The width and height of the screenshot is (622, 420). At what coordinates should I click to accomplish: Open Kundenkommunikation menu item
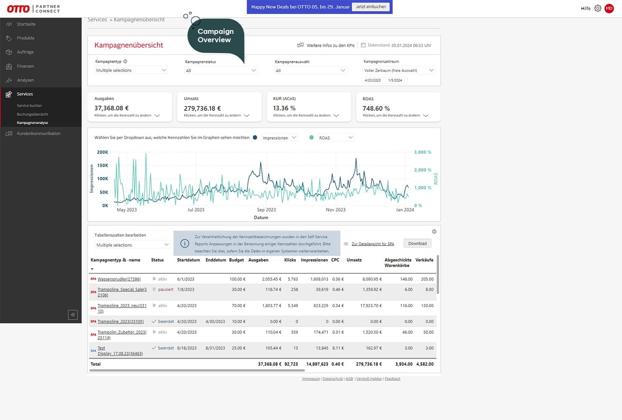pos(39,134)
